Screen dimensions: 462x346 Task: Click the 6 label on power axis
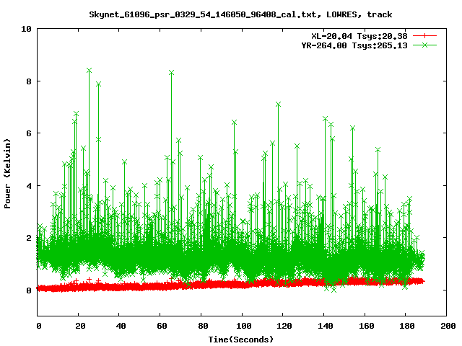point(28,133)
